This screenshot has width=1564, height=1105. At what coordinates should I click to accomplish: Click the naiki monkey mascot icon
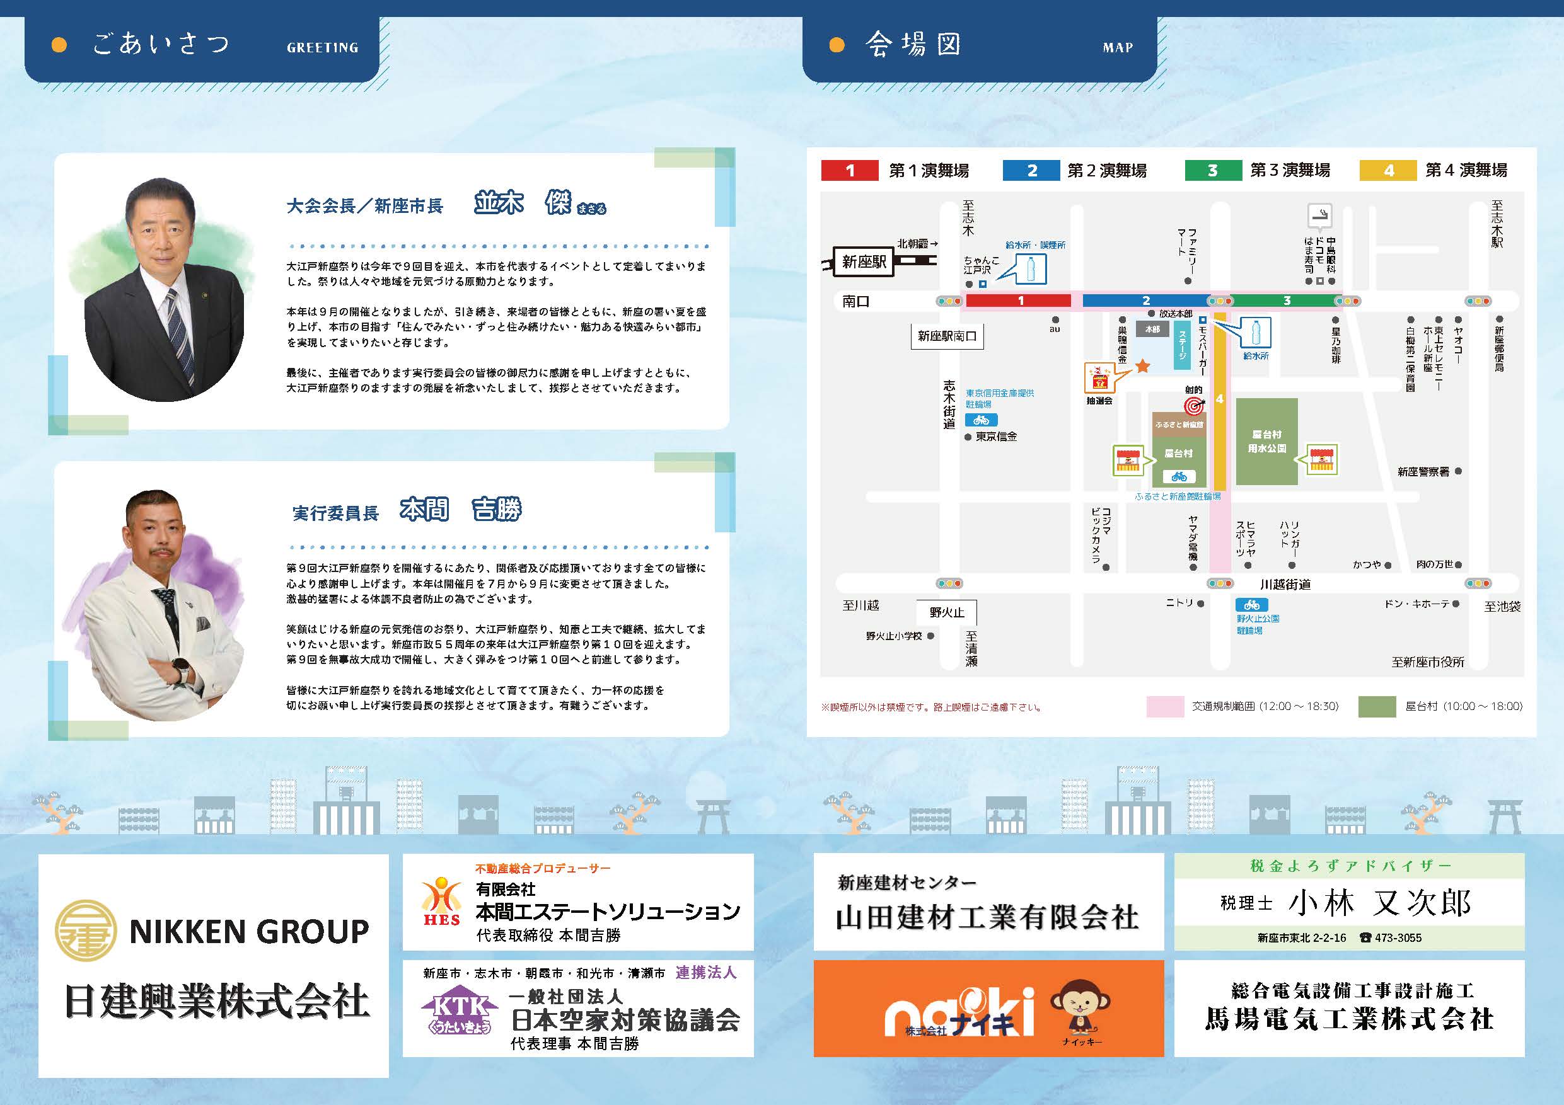tap(1080, 1007)
